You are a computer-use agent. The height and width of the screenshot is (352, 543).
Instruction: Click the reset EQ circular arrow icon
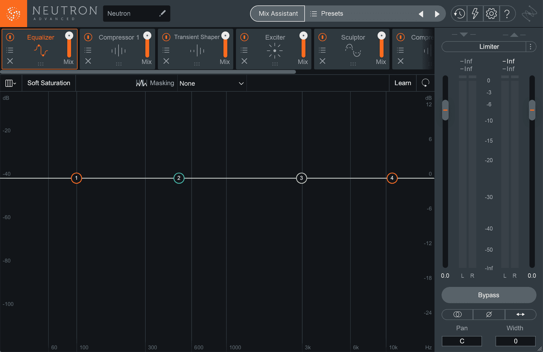tap(426, 83)
